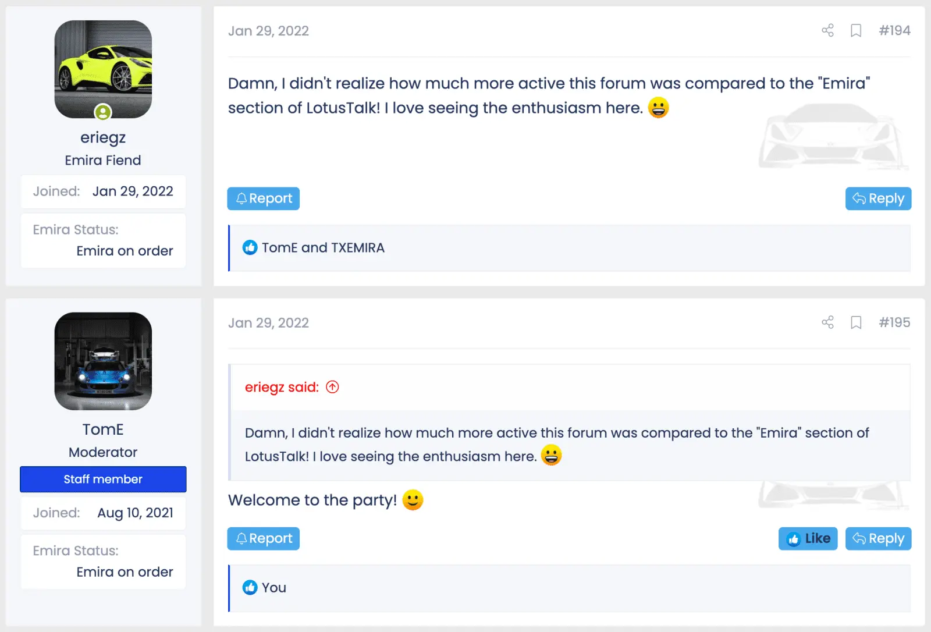Click the thumbs-up reaction icon beside You
Viewport: 931px width, 632px height.
pyautogui.click(x=250, y=588)
